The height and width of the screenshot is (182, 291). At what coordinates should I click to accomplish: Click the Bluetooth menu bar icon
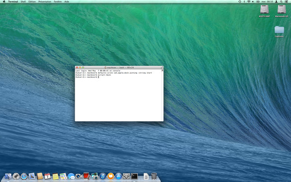(244, 1)
